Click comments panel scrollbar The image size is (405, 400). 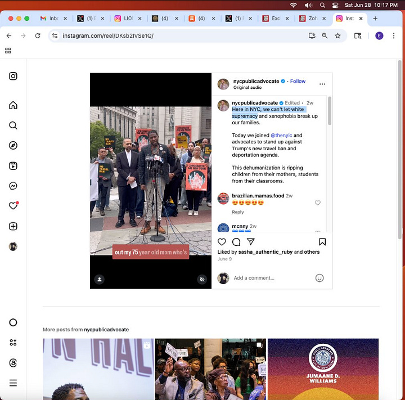pyautogui.click(x=329, y=111)
